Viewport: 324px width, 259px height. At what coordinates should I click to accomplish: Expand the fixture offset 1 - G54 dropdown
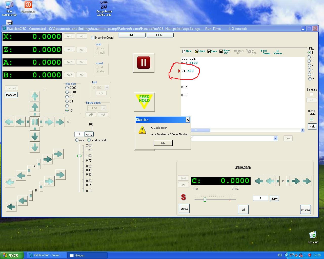tap(104, 108)
